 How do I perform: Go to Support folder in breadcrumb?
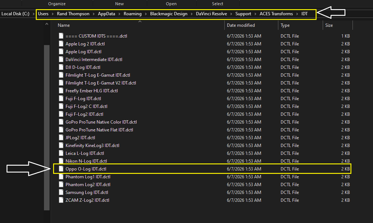[x=243, y=14]
